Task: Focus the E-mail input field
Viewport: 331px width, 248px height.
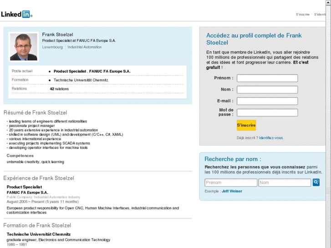Action: coord(267,101)
